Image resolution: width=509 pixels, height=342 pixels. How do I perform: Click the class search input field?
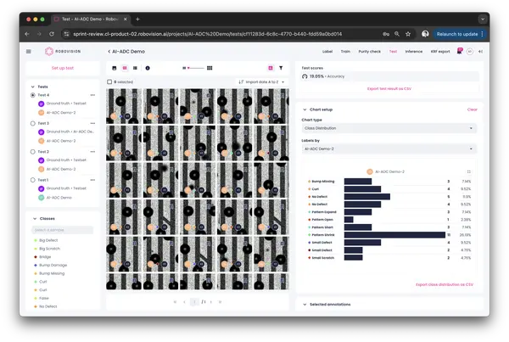pos(62,230)
